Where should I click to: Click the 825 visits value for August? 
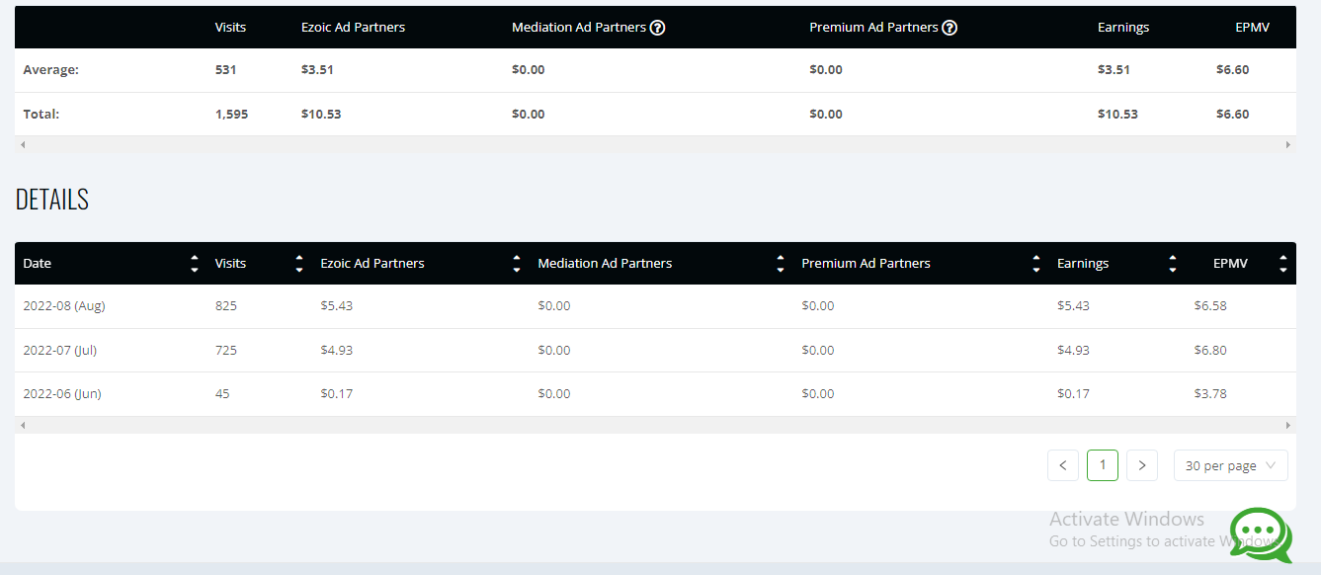[226, 306]
